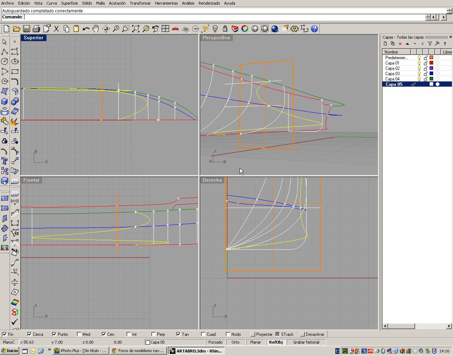The width and height of the screenshot is (453, 356).
Task: Switch to iPhoto Plus taskbar window
Action: tap(80, 351)
